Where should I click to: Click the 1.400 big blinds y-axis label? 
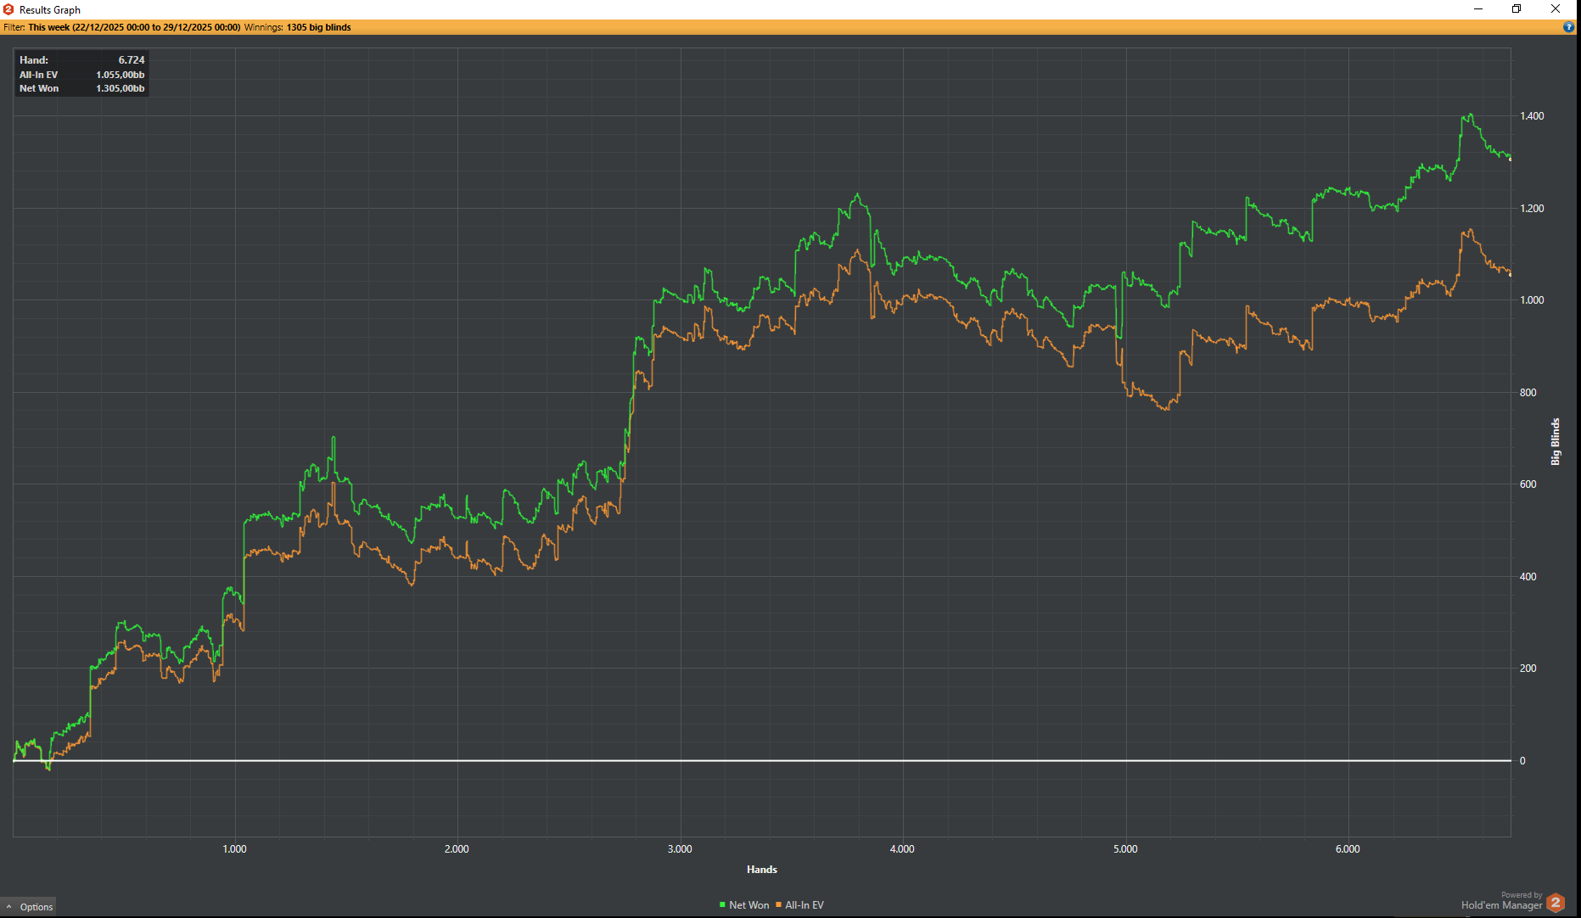coord(1533,116)
